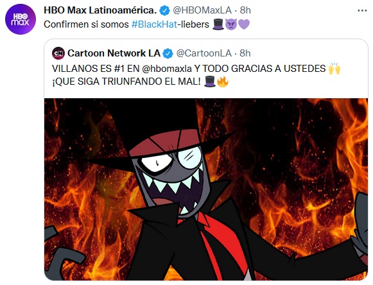Open the HBO Max profile avatar
Viewport: 373px width, 285px height.
pos(21,19)
